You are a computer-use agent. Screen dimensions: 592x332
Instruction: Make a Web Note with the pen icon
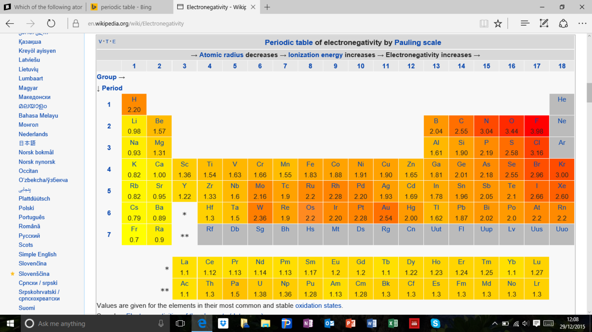coord(544,24)
